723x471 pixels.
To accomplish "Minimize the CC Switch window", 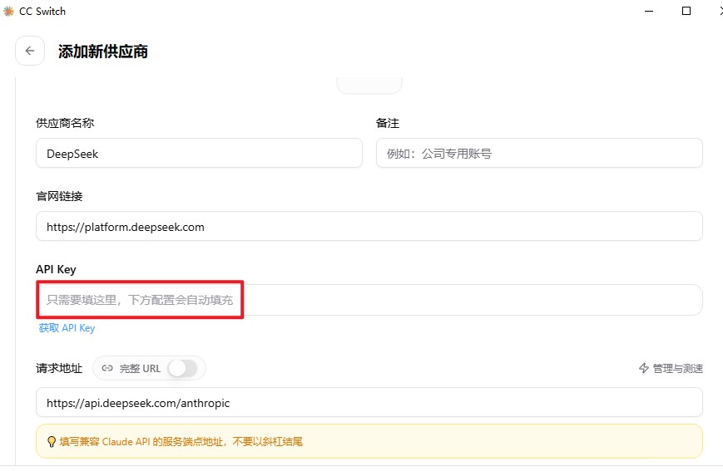I will 649,11.
